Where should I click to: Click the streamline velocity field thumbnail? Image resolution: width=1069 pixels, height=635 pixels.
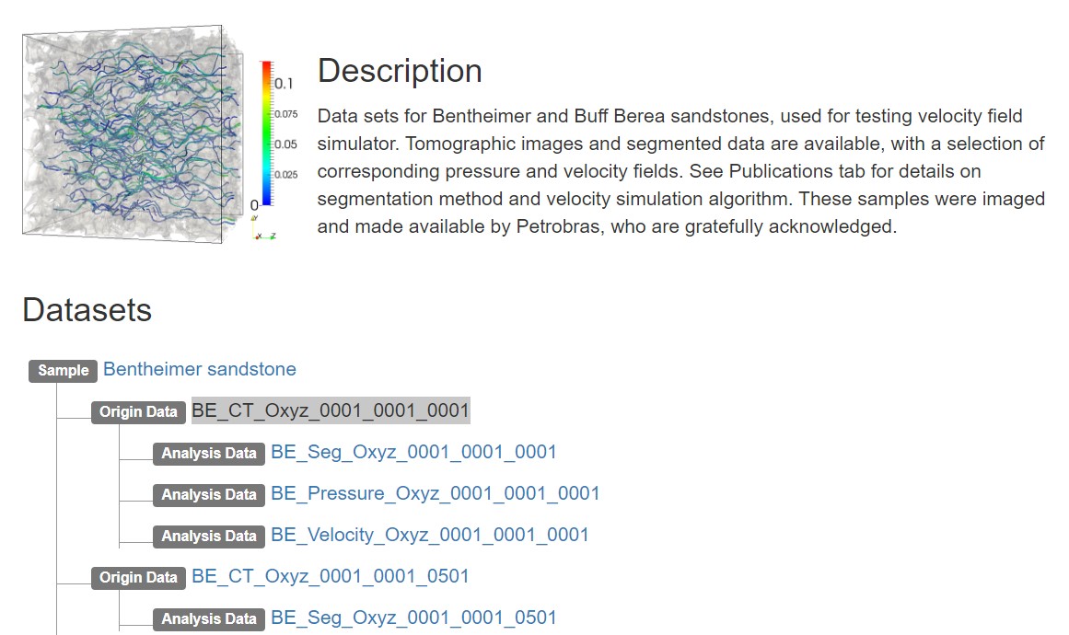point(133,134)
